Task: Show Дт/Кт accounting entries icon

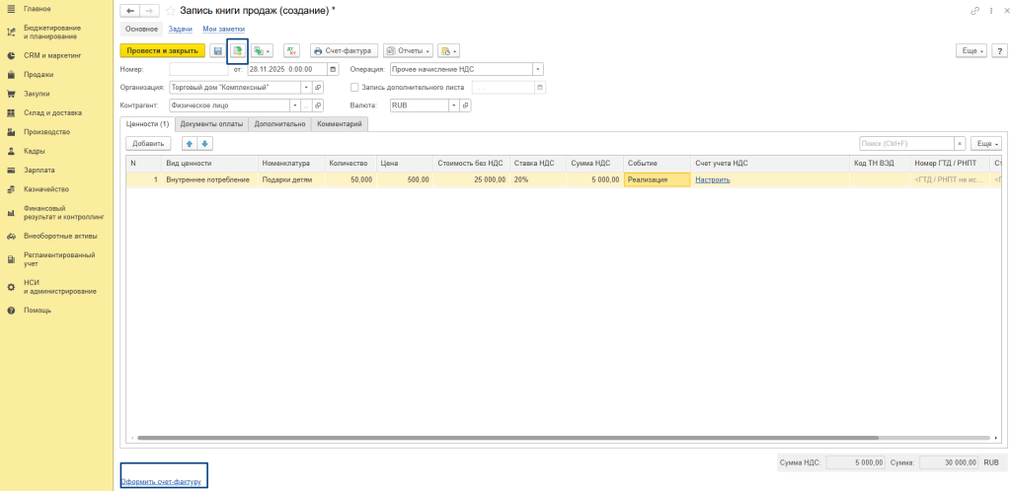Action: pyautogui.click(x=291, y=50)
